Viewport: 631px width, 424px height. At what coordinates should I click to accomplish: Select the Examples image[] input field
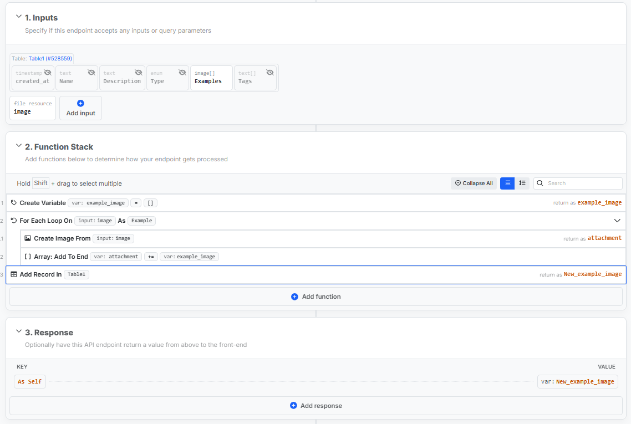tap(211, 78)
